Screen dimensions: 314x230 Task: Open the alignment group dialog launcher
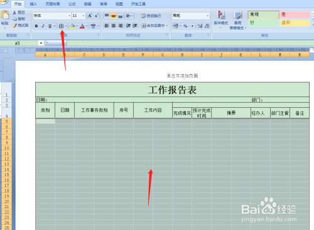tap(167, 34)
